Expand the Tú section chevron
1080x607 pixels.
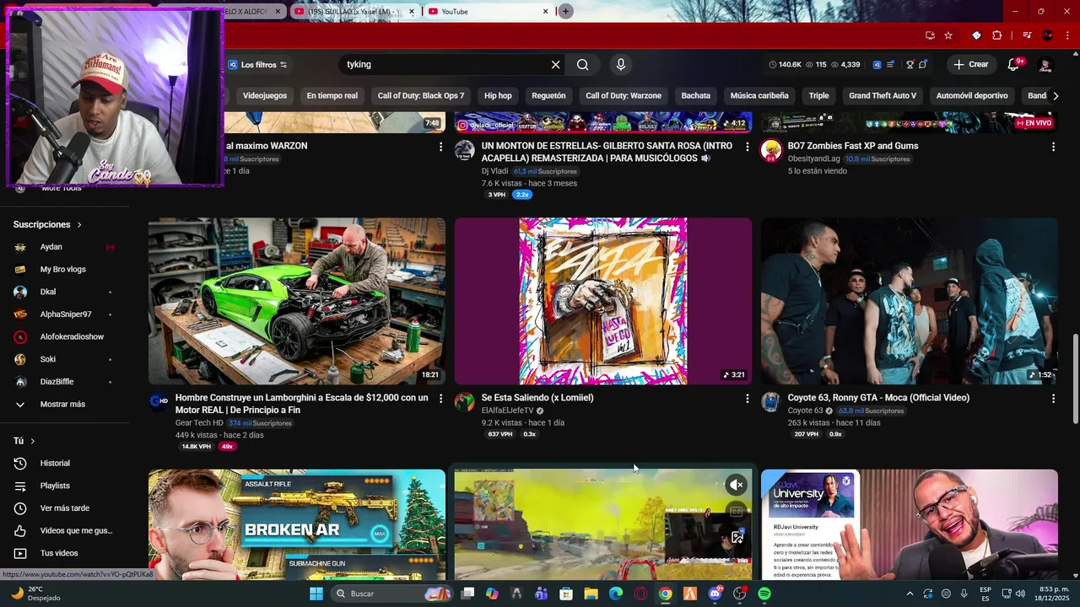click(x=33, y=441)
